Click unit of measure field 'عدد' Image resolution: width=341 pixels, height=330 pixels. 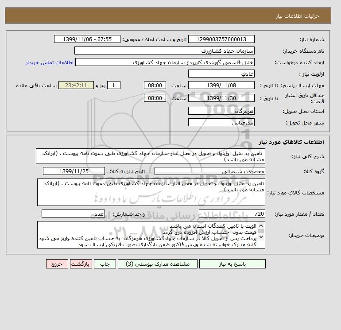point(73,214)
